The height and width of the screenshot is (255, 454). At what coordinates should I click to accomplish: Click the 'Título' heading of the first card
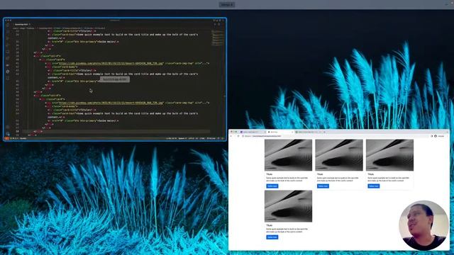(270, 174)
